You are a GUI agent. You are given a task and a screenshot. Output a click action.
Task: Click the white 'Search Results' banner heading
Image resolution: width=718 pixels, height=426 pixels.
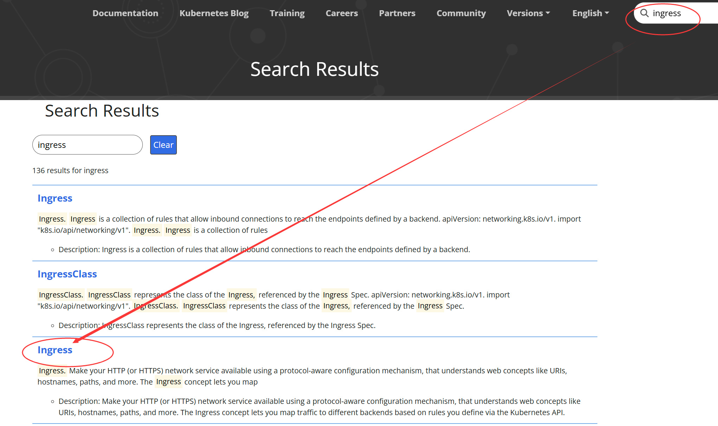click(x=315, y=69)
